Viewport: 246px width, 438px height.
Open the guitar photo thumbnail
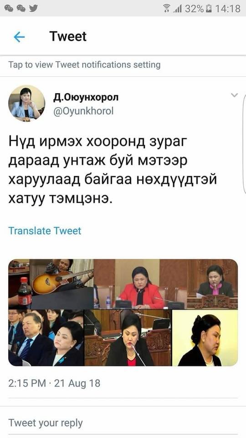51,284
